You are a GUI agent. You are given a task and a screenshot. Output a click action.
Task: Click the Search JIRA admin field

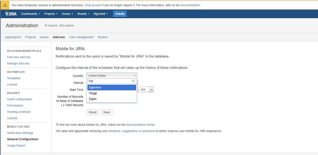point(61,26)
